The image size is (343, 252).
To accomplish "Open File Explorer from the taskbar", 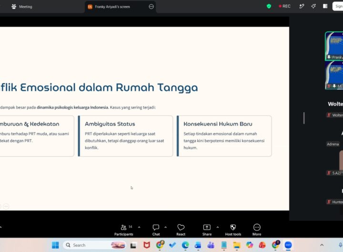I will coord(237,245).
